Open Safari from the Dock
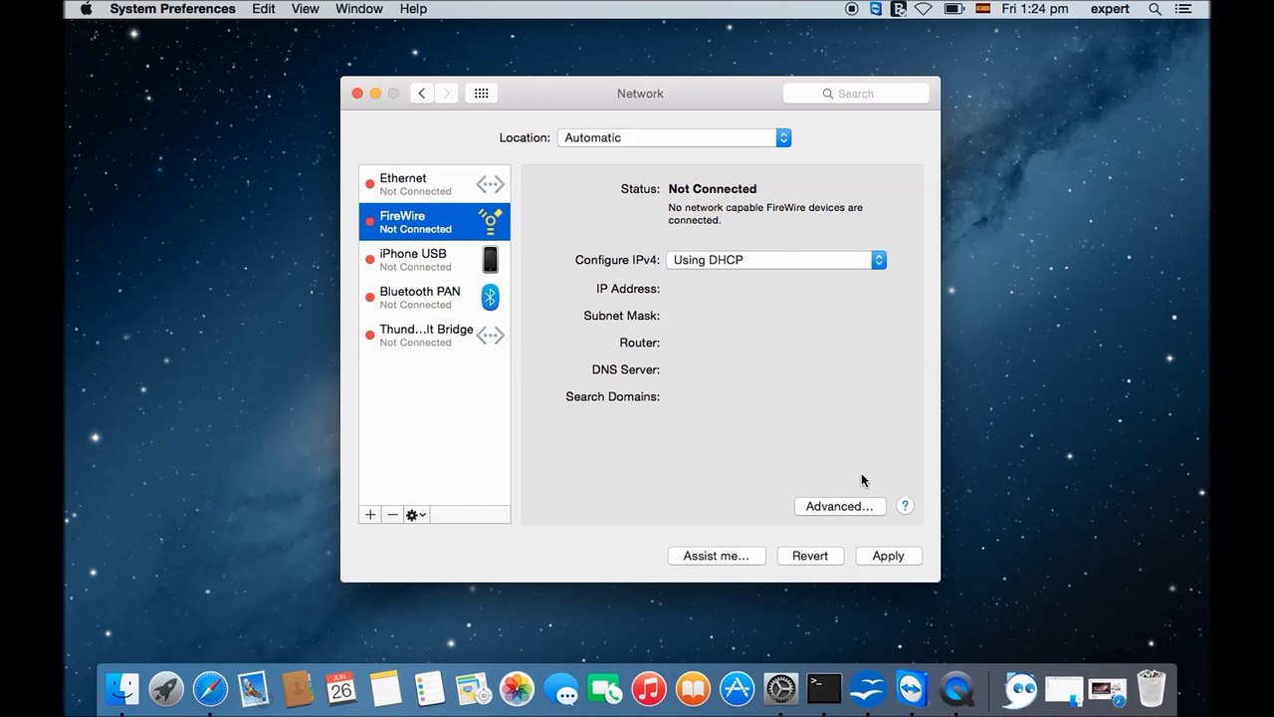Image resolution: width=1274 pixels, height=717 pixels. tap(210, 688)
